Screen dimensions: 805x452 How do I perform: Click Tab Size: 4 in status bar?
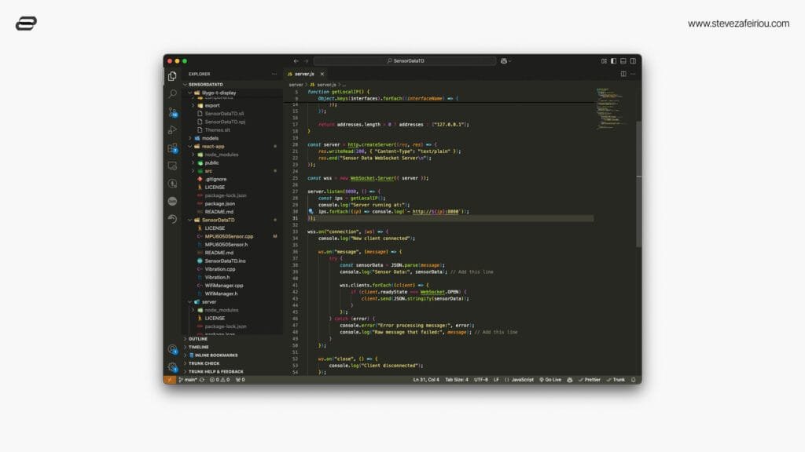(x=457, y=380)
